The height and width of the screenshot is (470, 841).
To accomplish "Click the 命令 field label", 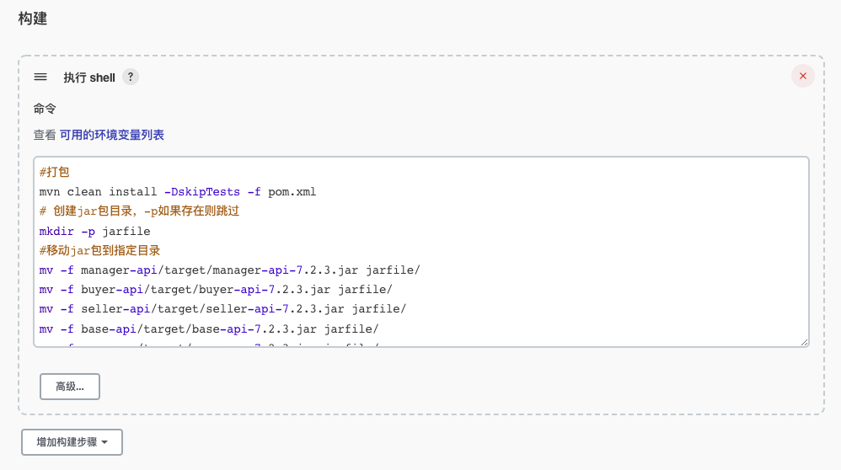I will [x=45, y=109].
